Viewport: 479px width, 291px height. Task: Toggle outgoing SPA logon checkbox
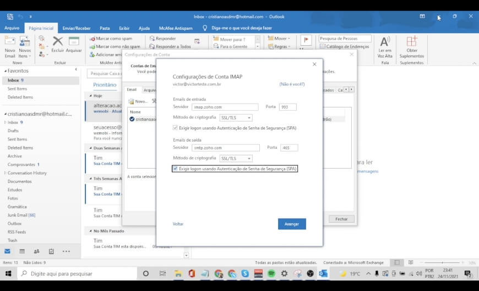[x=175, y=169]
